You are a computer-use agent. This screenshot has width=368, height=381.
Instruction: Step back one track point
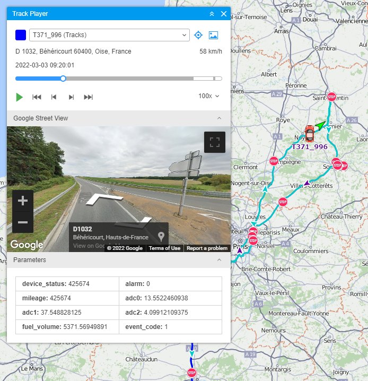(x=54, y=97)
